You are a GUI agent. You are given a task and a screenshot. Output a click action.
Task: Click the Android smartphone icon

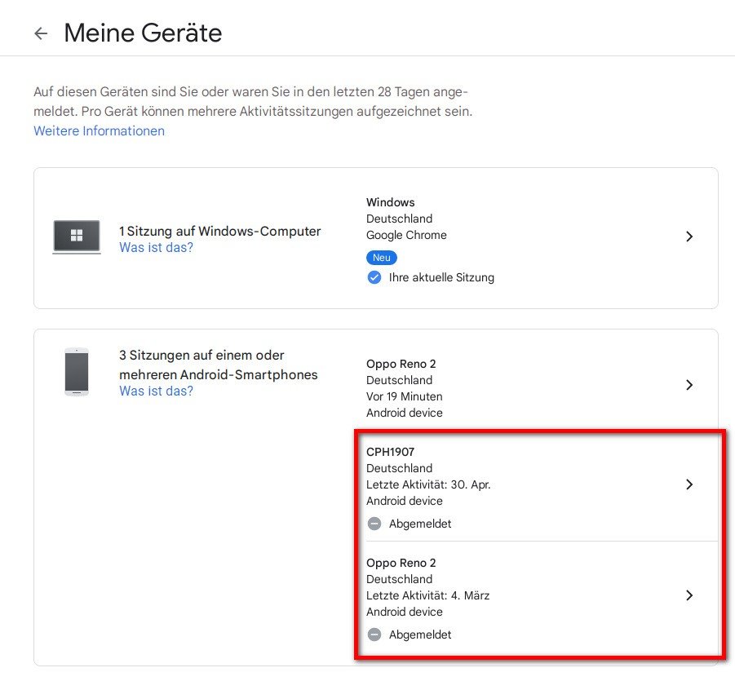77,373
